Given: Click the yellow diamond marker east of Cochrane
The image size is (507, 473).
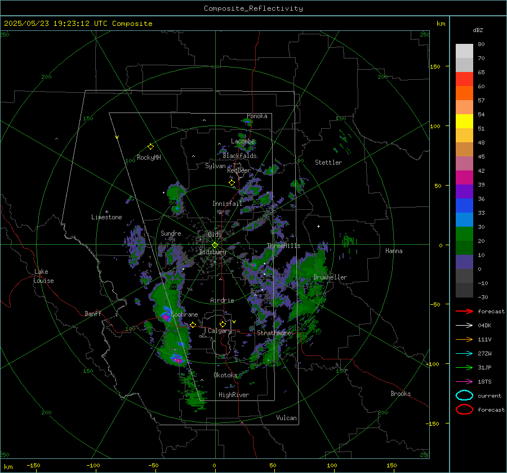Looking at the screenshot, I should (x=193, y=325).
